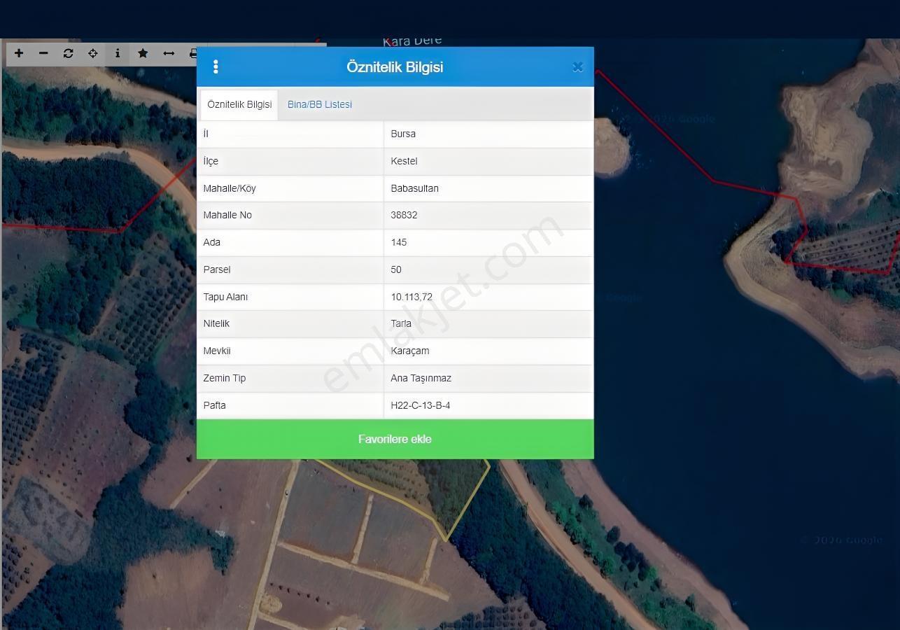This screenshot has height=630, width=900.
Task: Click the Tapu Alanı value '10.113,72'
Action: tap(412, 297)
